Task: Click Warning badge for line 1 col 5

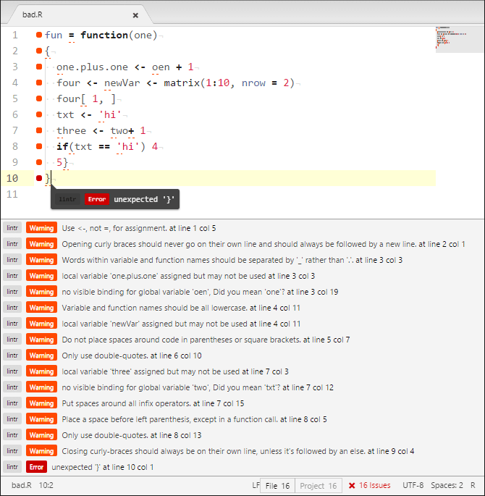Action: click(x=41, y=228)
